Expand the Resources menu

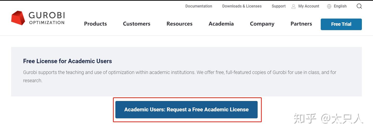pos(179,24)
